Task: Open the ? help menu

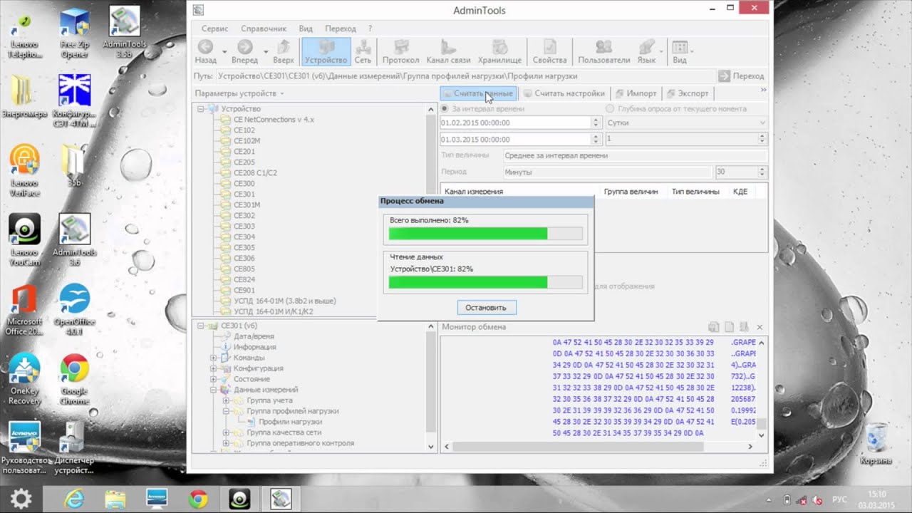Action: pyautogui.click(x=370, y=28)
